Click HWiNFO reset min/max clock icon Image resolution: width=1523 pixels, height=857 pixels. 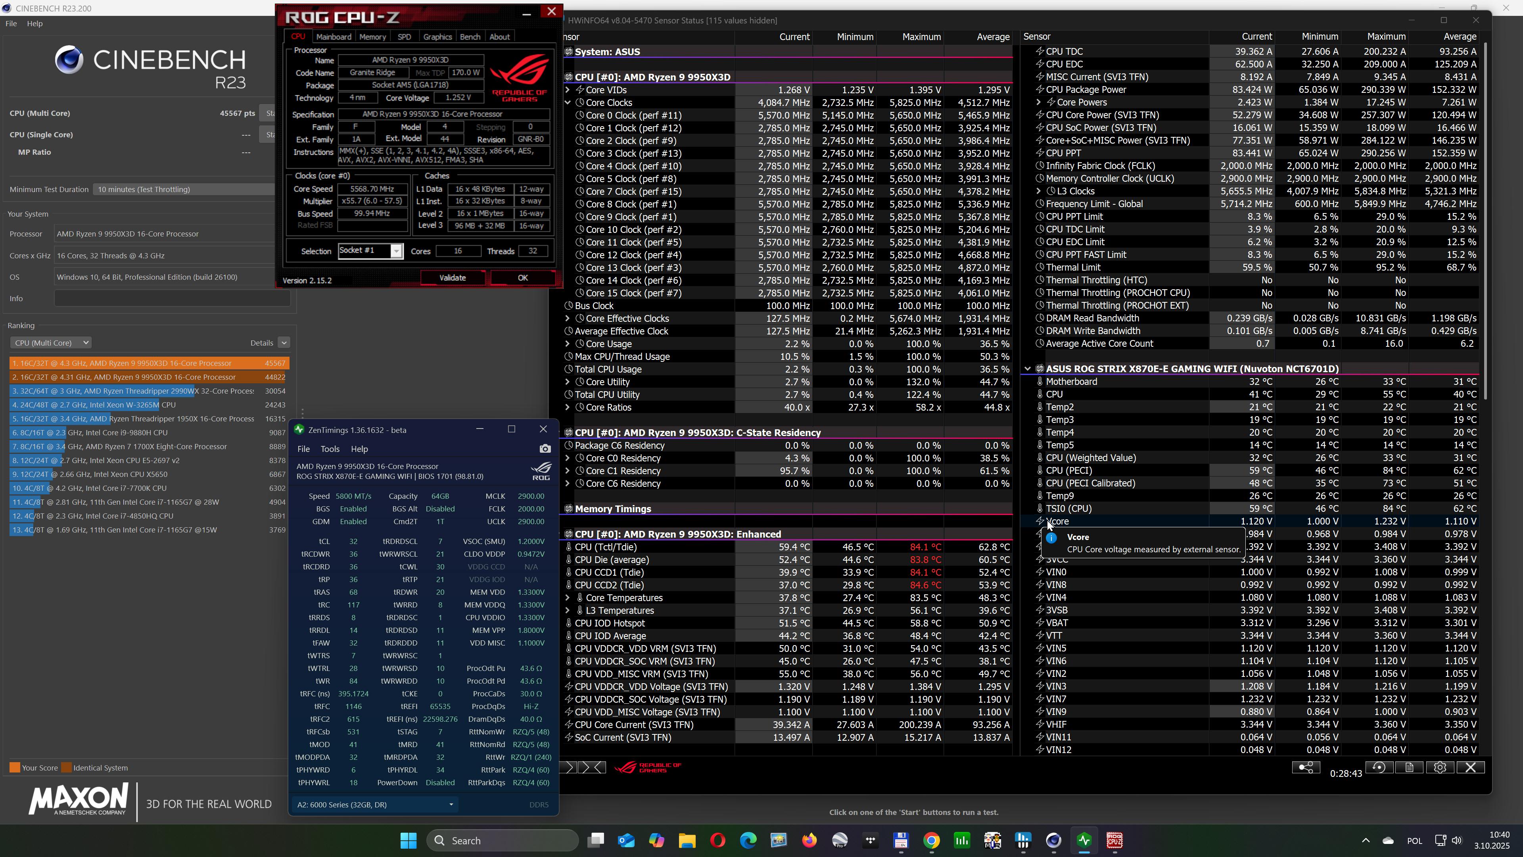(x=1378, y=768)
